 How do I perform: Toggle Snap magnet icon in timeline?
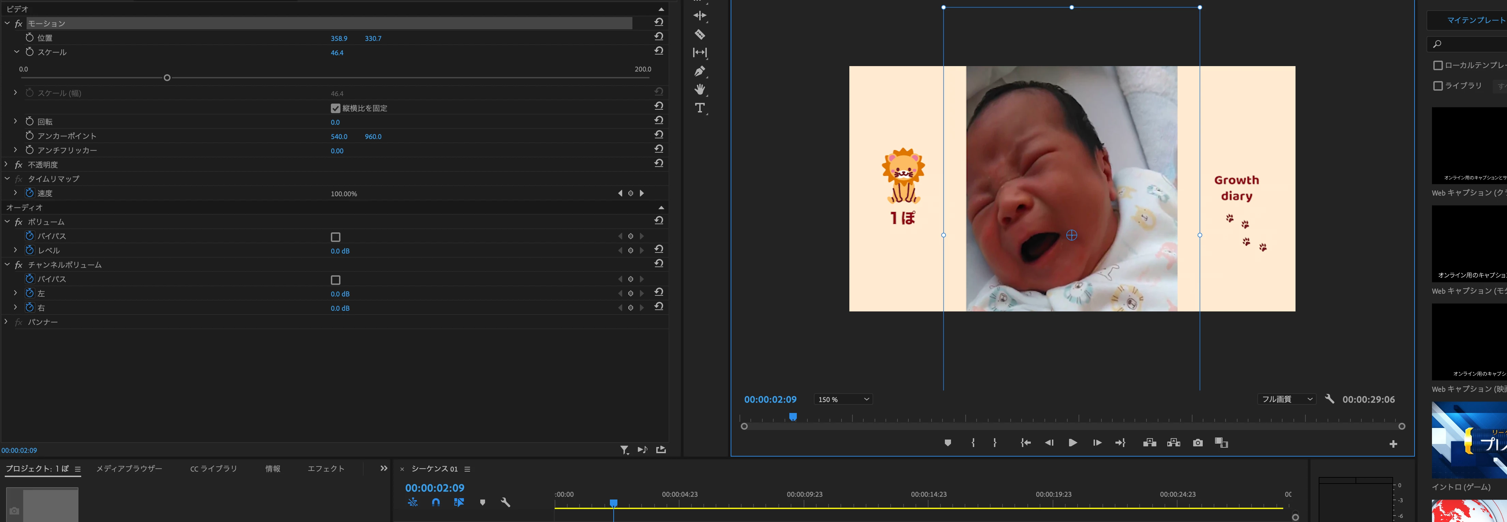pos(436,502)
